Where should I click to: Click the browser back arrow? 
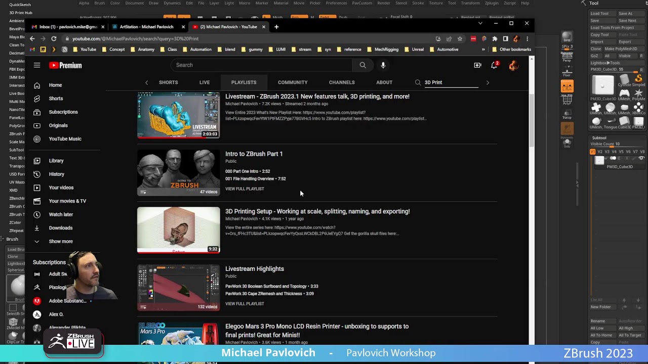point(32,38)
